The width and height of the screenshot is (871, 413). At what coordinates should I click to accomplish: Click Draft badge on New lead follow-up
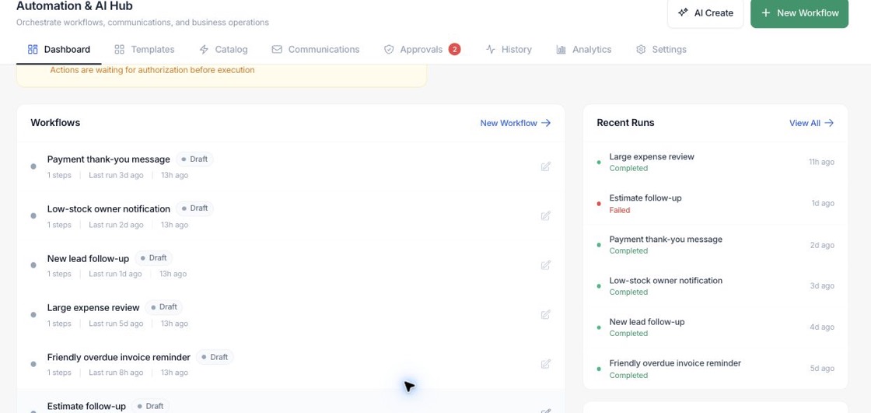154,258
